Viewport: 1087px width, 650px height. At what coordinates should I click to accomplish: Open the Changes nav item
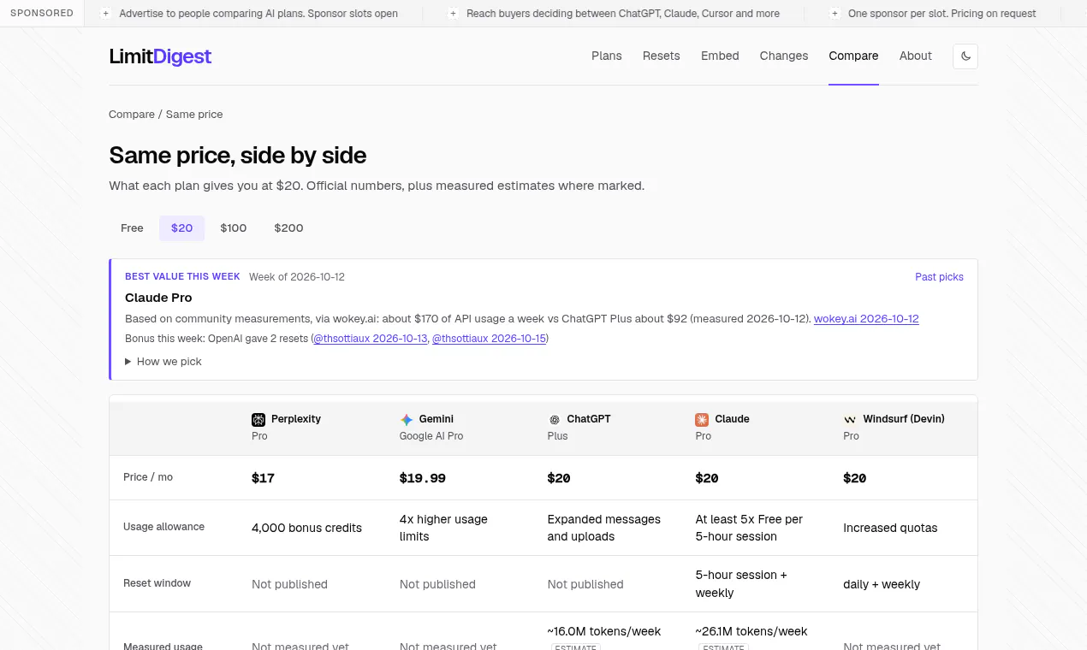[784, 56]
